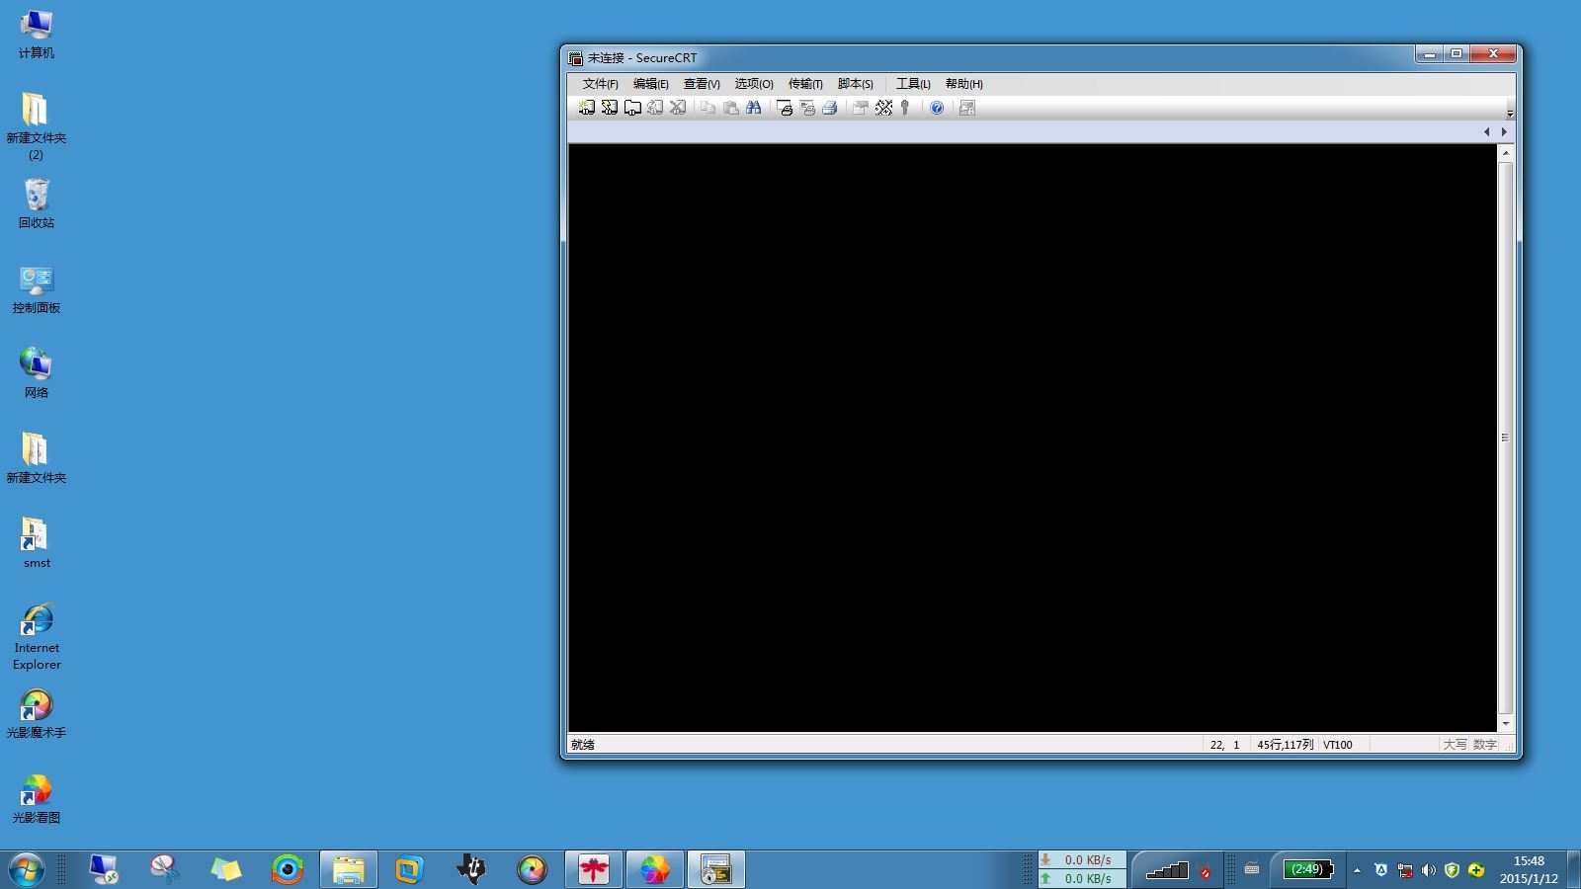Screen dimensions: 1581x889
Task: Click the 45行,117列 status bar entry
Action: pos(1286,745)
